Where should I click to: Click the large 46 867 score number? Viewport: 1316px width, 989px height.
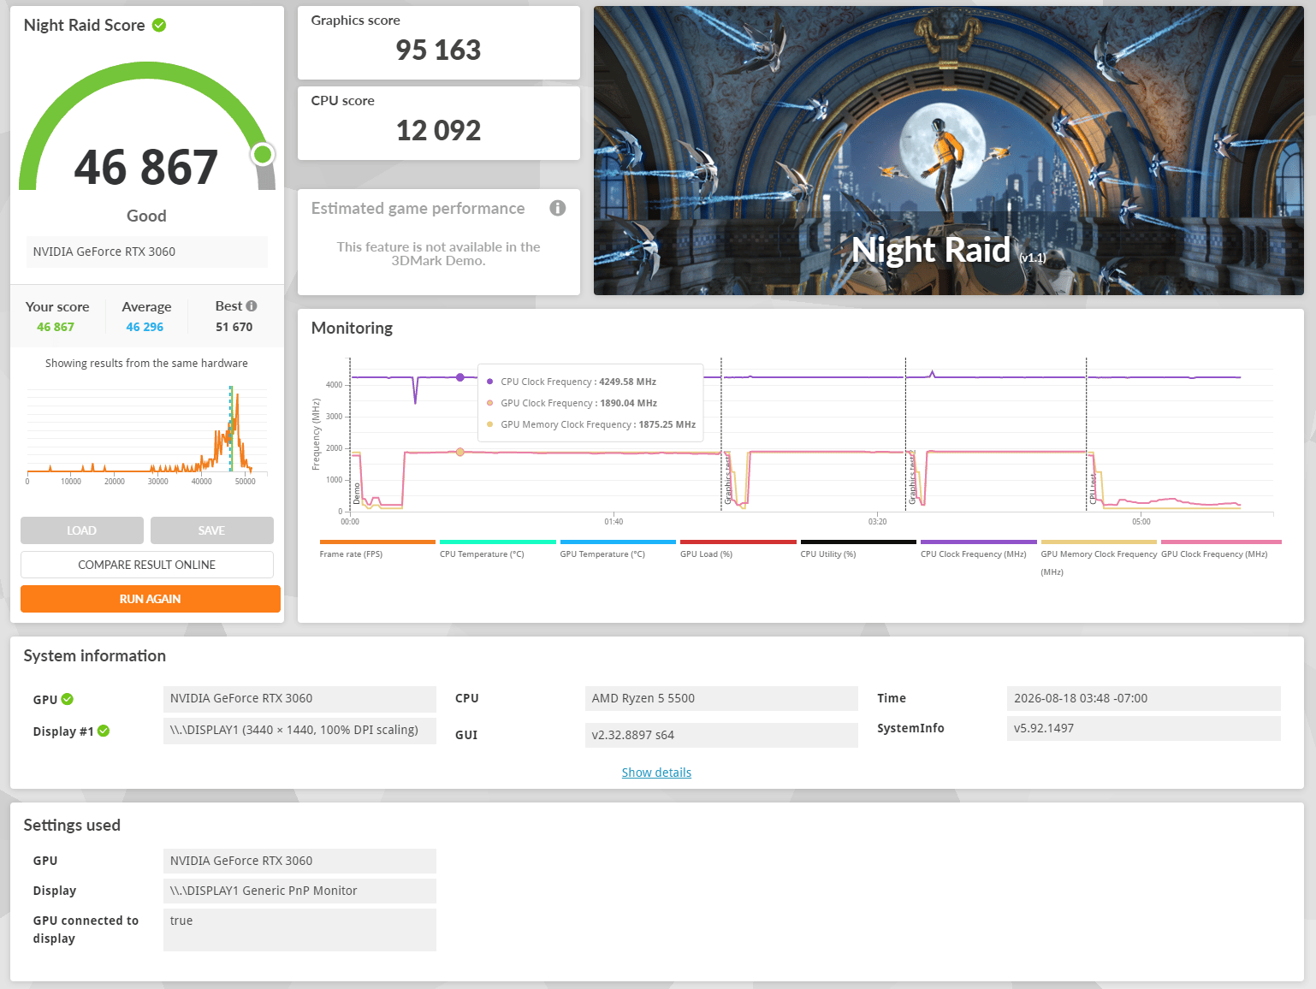point(146,167)
